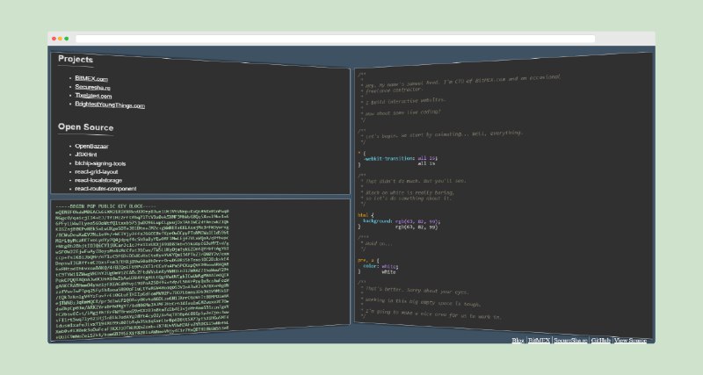Open the SecureSha.re footer link
Image resolution: width=703 pixels, height=375 pixels.
coord(570,340)
